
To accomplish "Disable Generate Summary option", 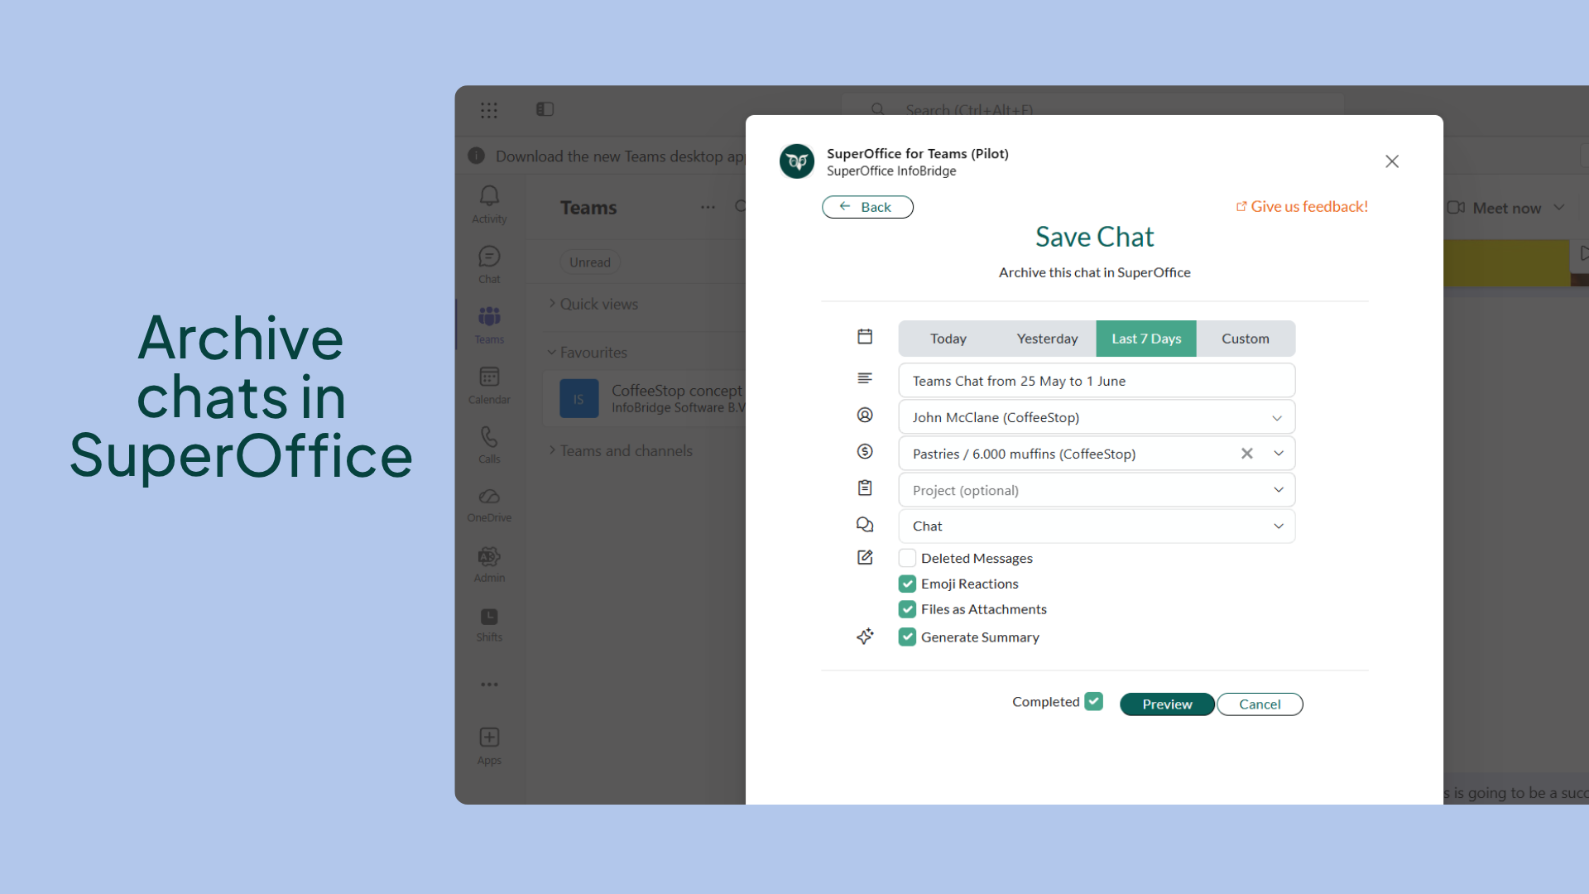I will 907,637.
